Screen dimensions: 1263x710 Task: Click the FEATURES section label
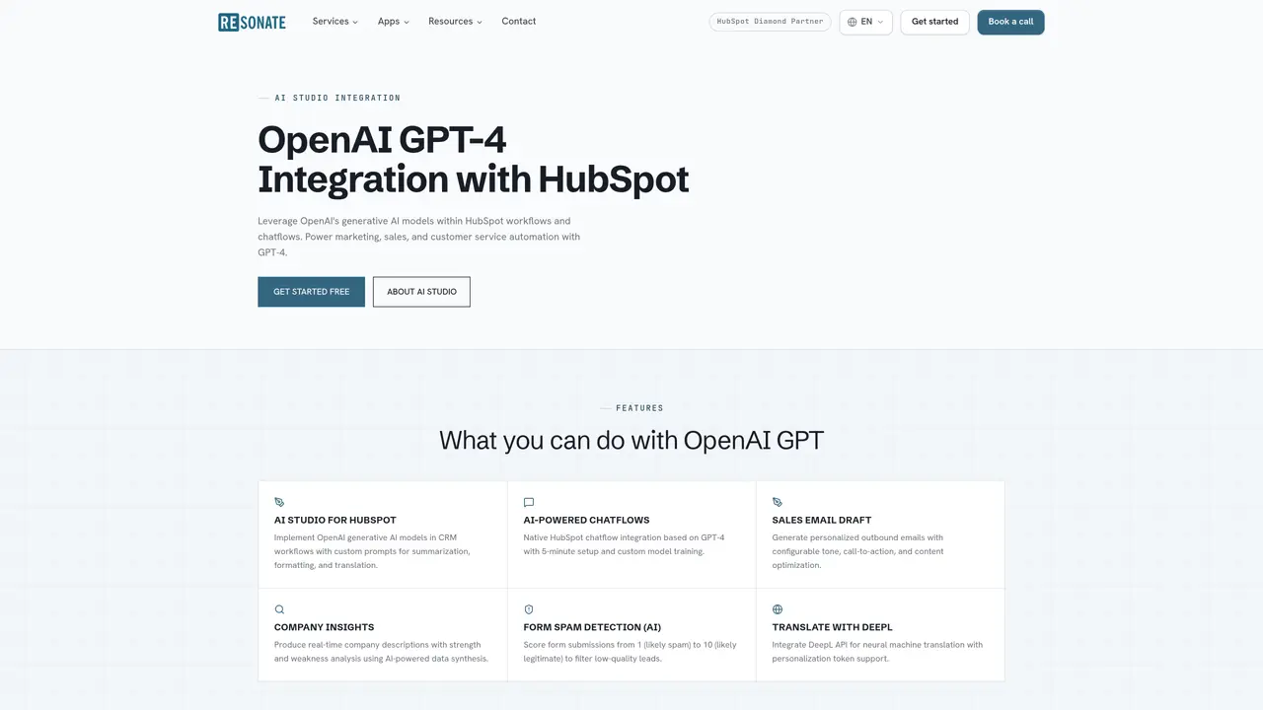coord(639,408)
